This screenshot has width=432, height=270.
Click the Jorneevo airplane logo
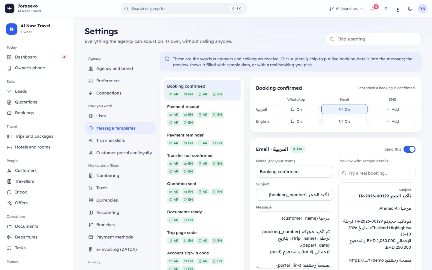[x=10, y=8]
